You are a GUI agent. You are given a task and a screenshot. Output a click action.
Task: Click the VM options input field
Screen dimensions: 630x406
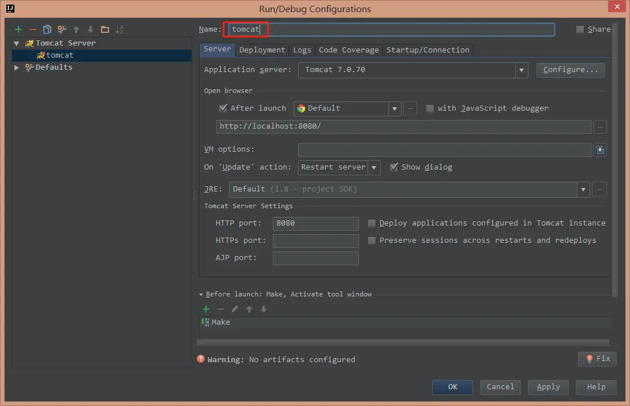point(444,150)
